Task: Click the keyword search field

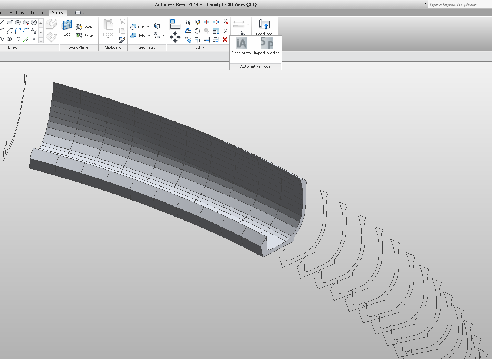Action: [x=459, y=4]
